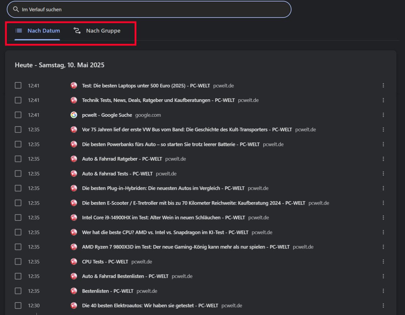Click PC-WELT favicon beside Plug-in-Hybriden entry

pyautogui.click(x=74, y=188)
